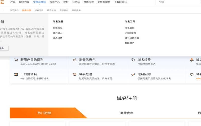
Task: Open 权益中心 in the top navigation
Action: point(55,2)
